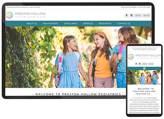Click Preston Hollow Pediatrics logo on tablet
Image resolution: width=164 pixels, height=119 pixels.
[26, 15]
